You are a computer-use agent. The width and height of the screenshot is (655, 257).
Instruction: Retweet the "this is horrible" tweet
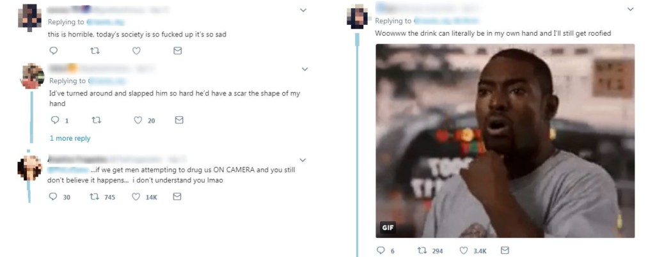coord(95,51)
